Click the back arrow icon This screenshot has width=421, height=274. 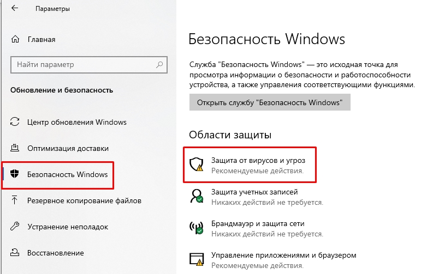coord(14,9)
